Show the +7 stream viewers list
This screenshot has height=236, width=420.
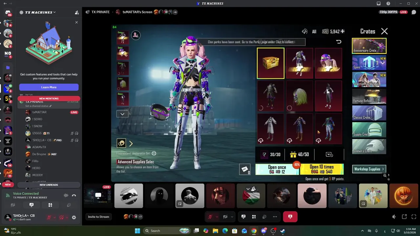pyautogui.click(x=140, y=217)
